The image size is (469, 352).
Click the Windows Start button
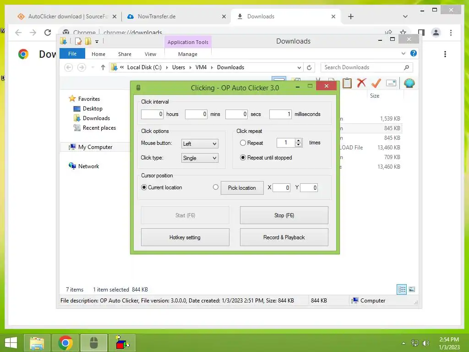(11, 343)
